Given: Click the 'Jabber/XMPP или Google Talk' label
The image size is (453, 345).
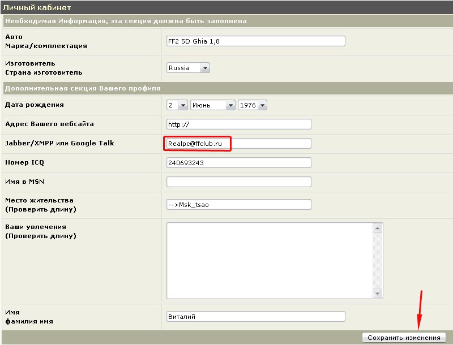Looking at the screenshot, I should click(x=59, y=143).
